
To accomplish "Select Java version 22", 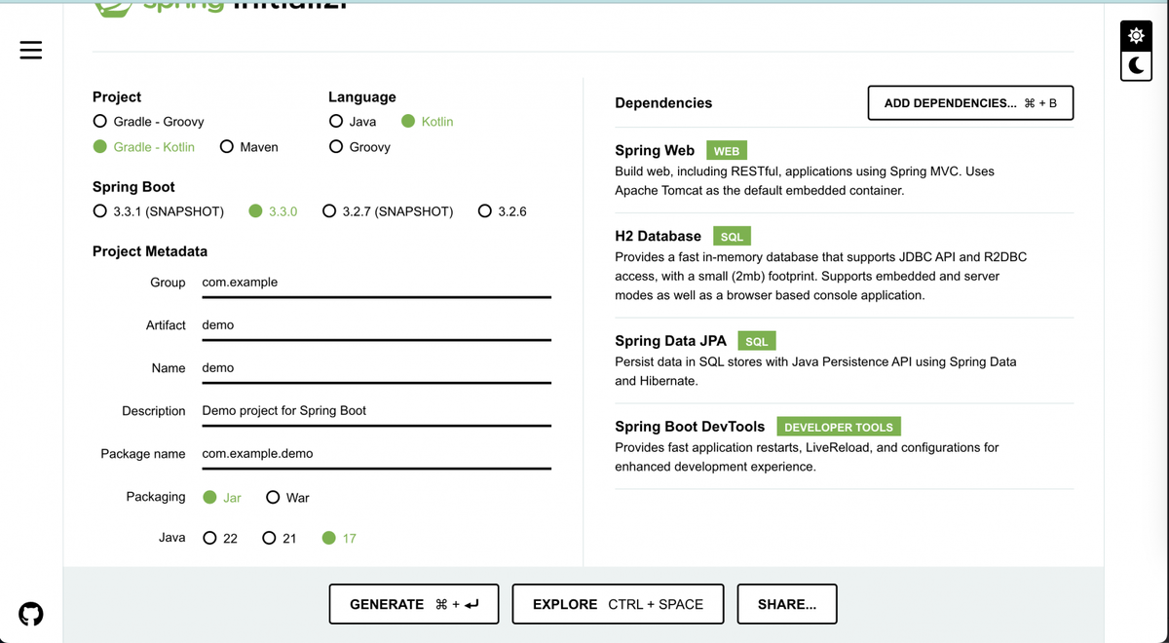I will click(220, 538).
